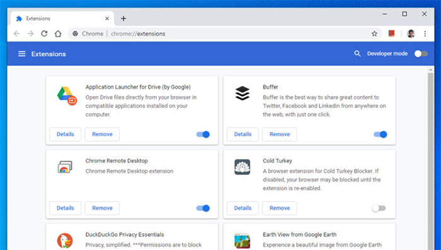
Task: Enable the Cold Turkey extension toggle
Action: [379, 208]
